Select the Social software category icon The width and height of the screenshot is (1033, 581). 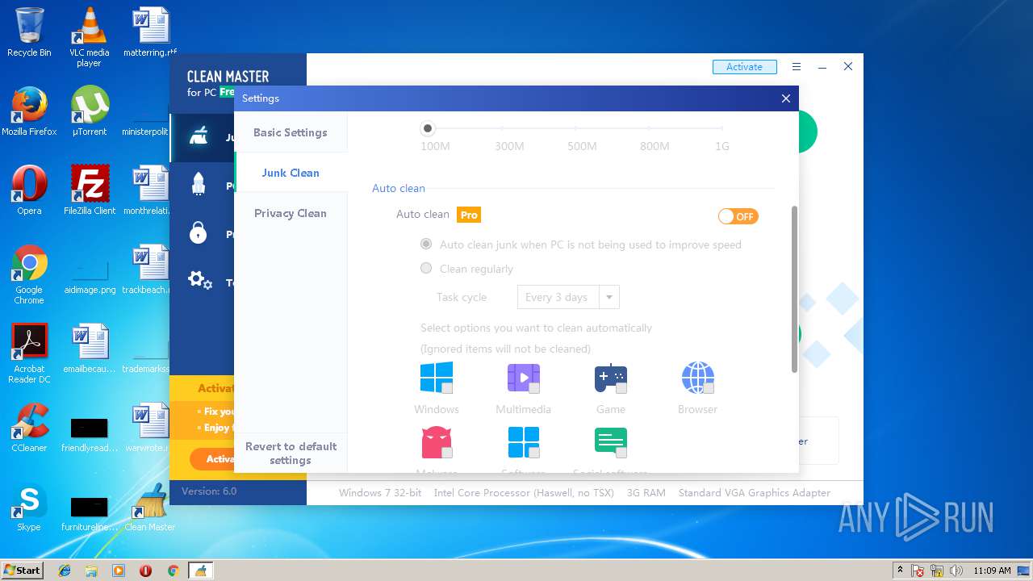point(611,442)
